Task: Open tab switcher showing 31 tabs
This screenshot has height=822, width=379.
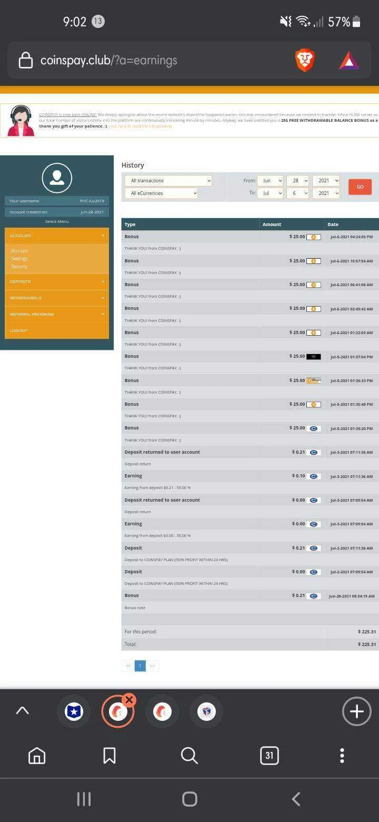Action: pyautogui.click(x=269, y=756)
